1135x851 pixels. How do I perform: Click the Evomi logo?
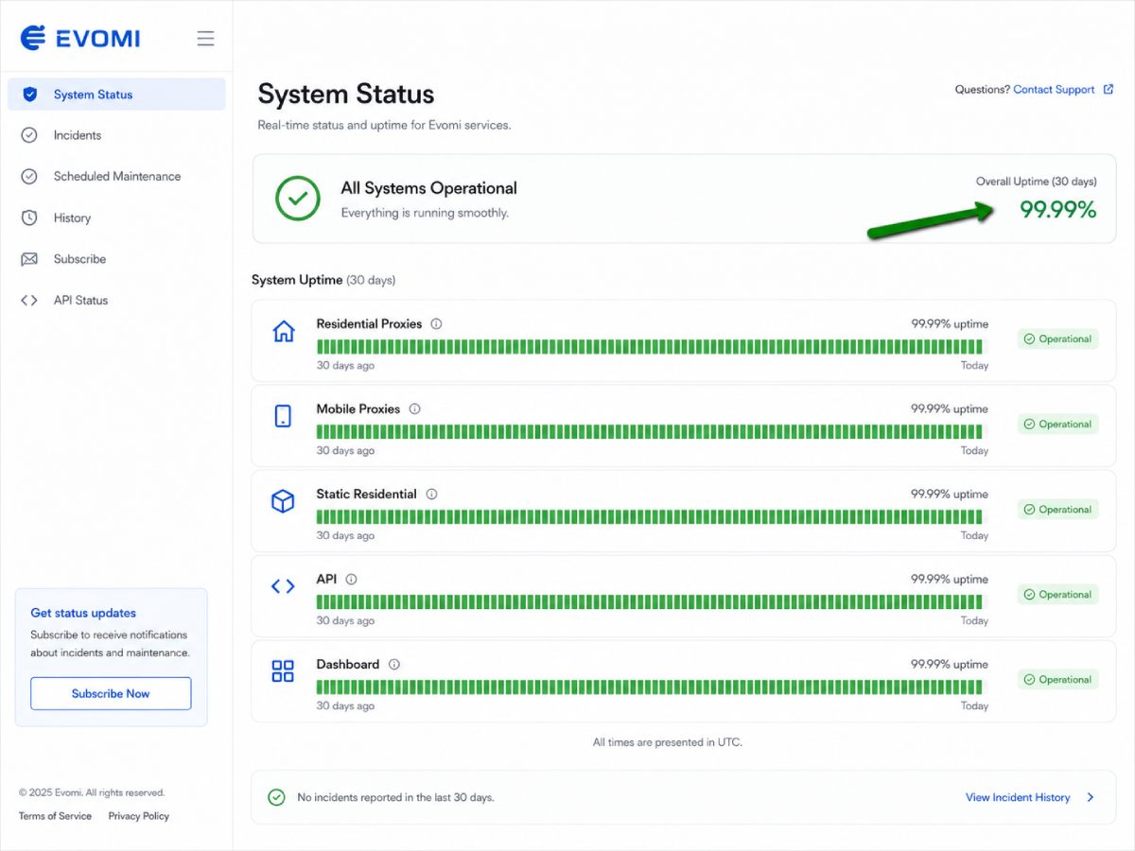click(x=80, y=38)
